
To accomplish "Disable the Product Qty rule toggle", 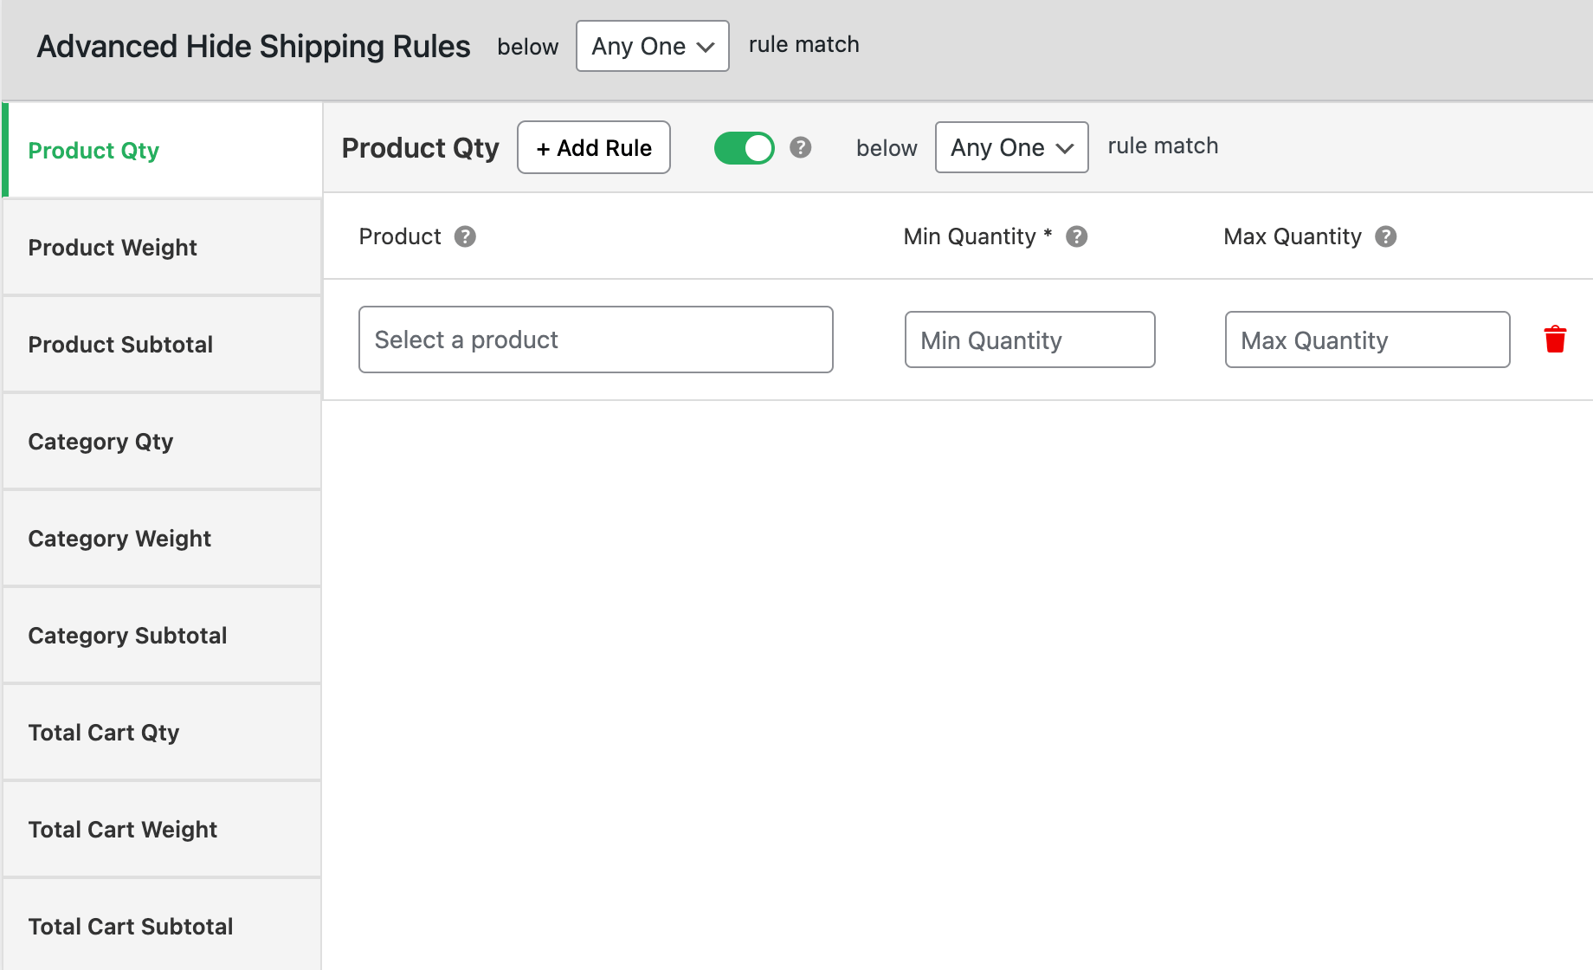I will pos(744,147).
